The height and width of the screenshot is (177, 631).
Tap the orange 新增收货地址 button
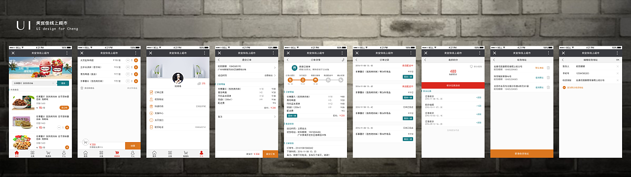(x=522, y=153)
